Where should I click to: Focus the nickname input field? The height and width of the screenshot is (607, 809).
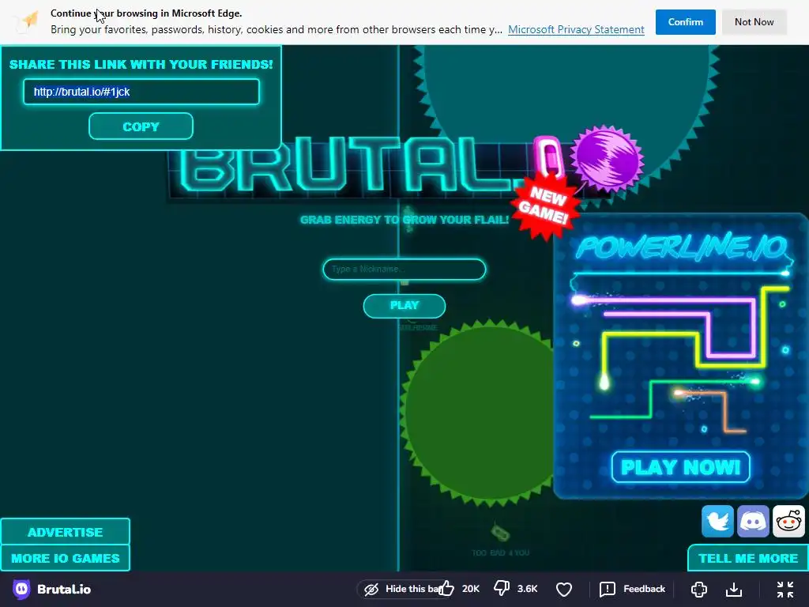click(404, 269)
